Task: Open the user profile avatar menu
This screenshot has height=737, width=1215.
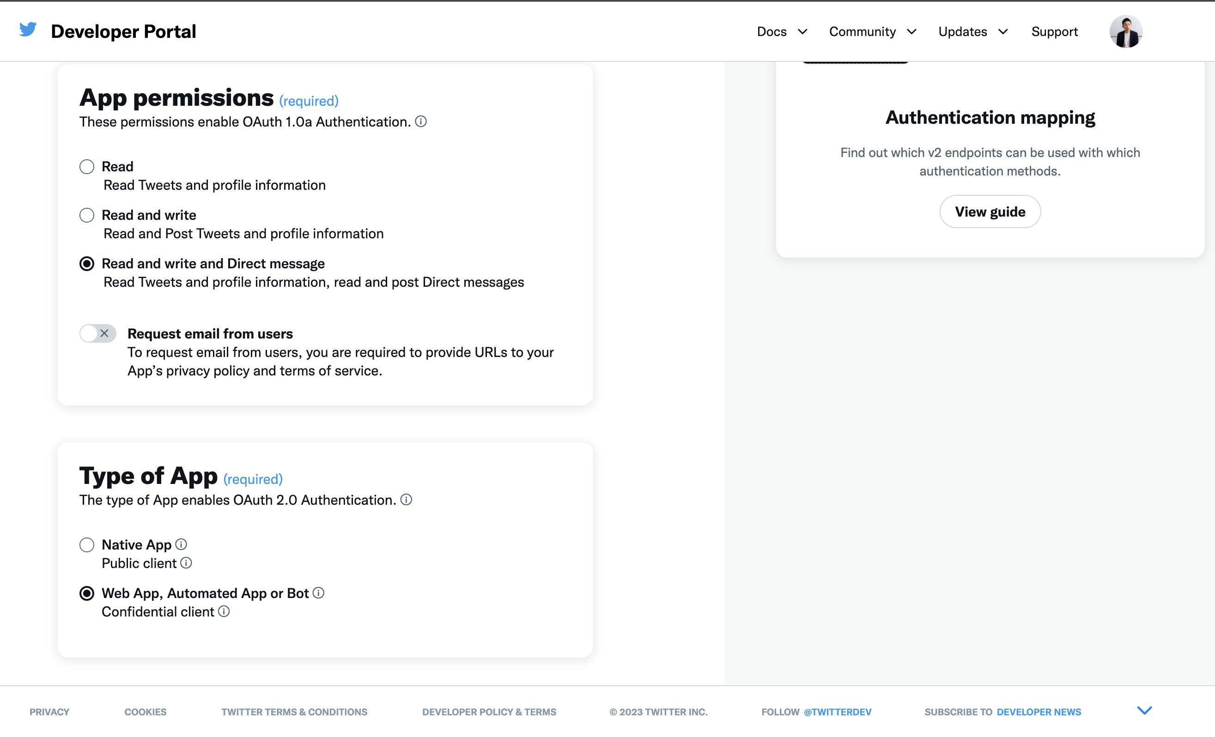Action: coord(1126,31)
